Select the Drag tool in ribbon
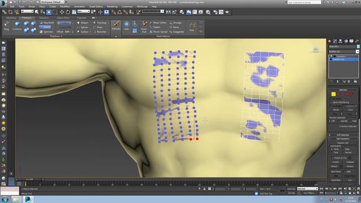The width and height of the screenshot is (361, 203). [6, 26]
